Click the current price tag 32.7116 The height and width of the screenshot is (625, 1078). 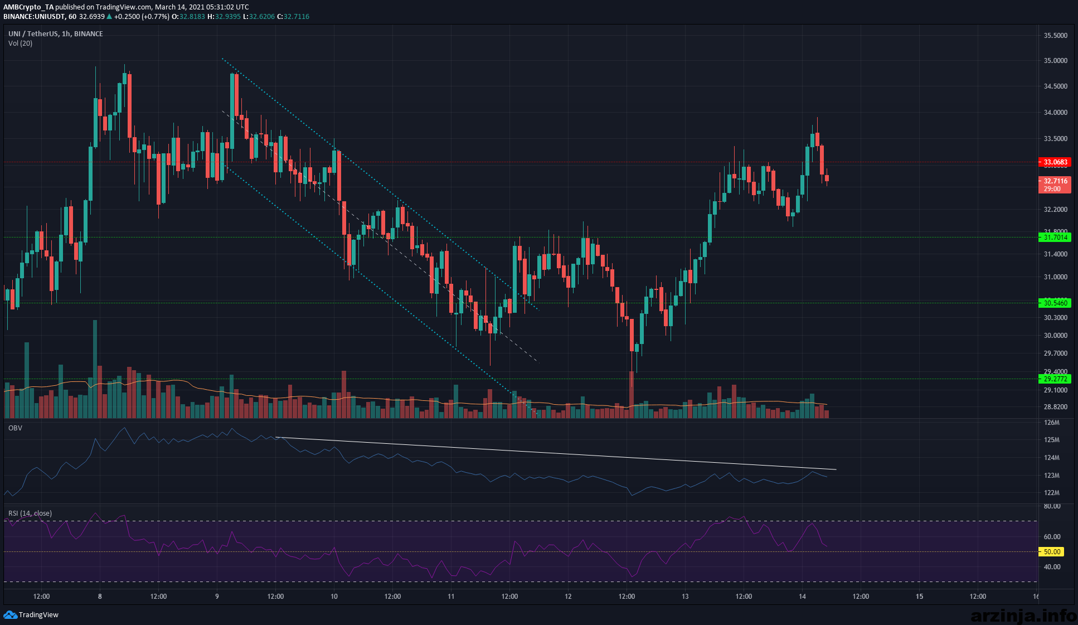click(1055, 181)
